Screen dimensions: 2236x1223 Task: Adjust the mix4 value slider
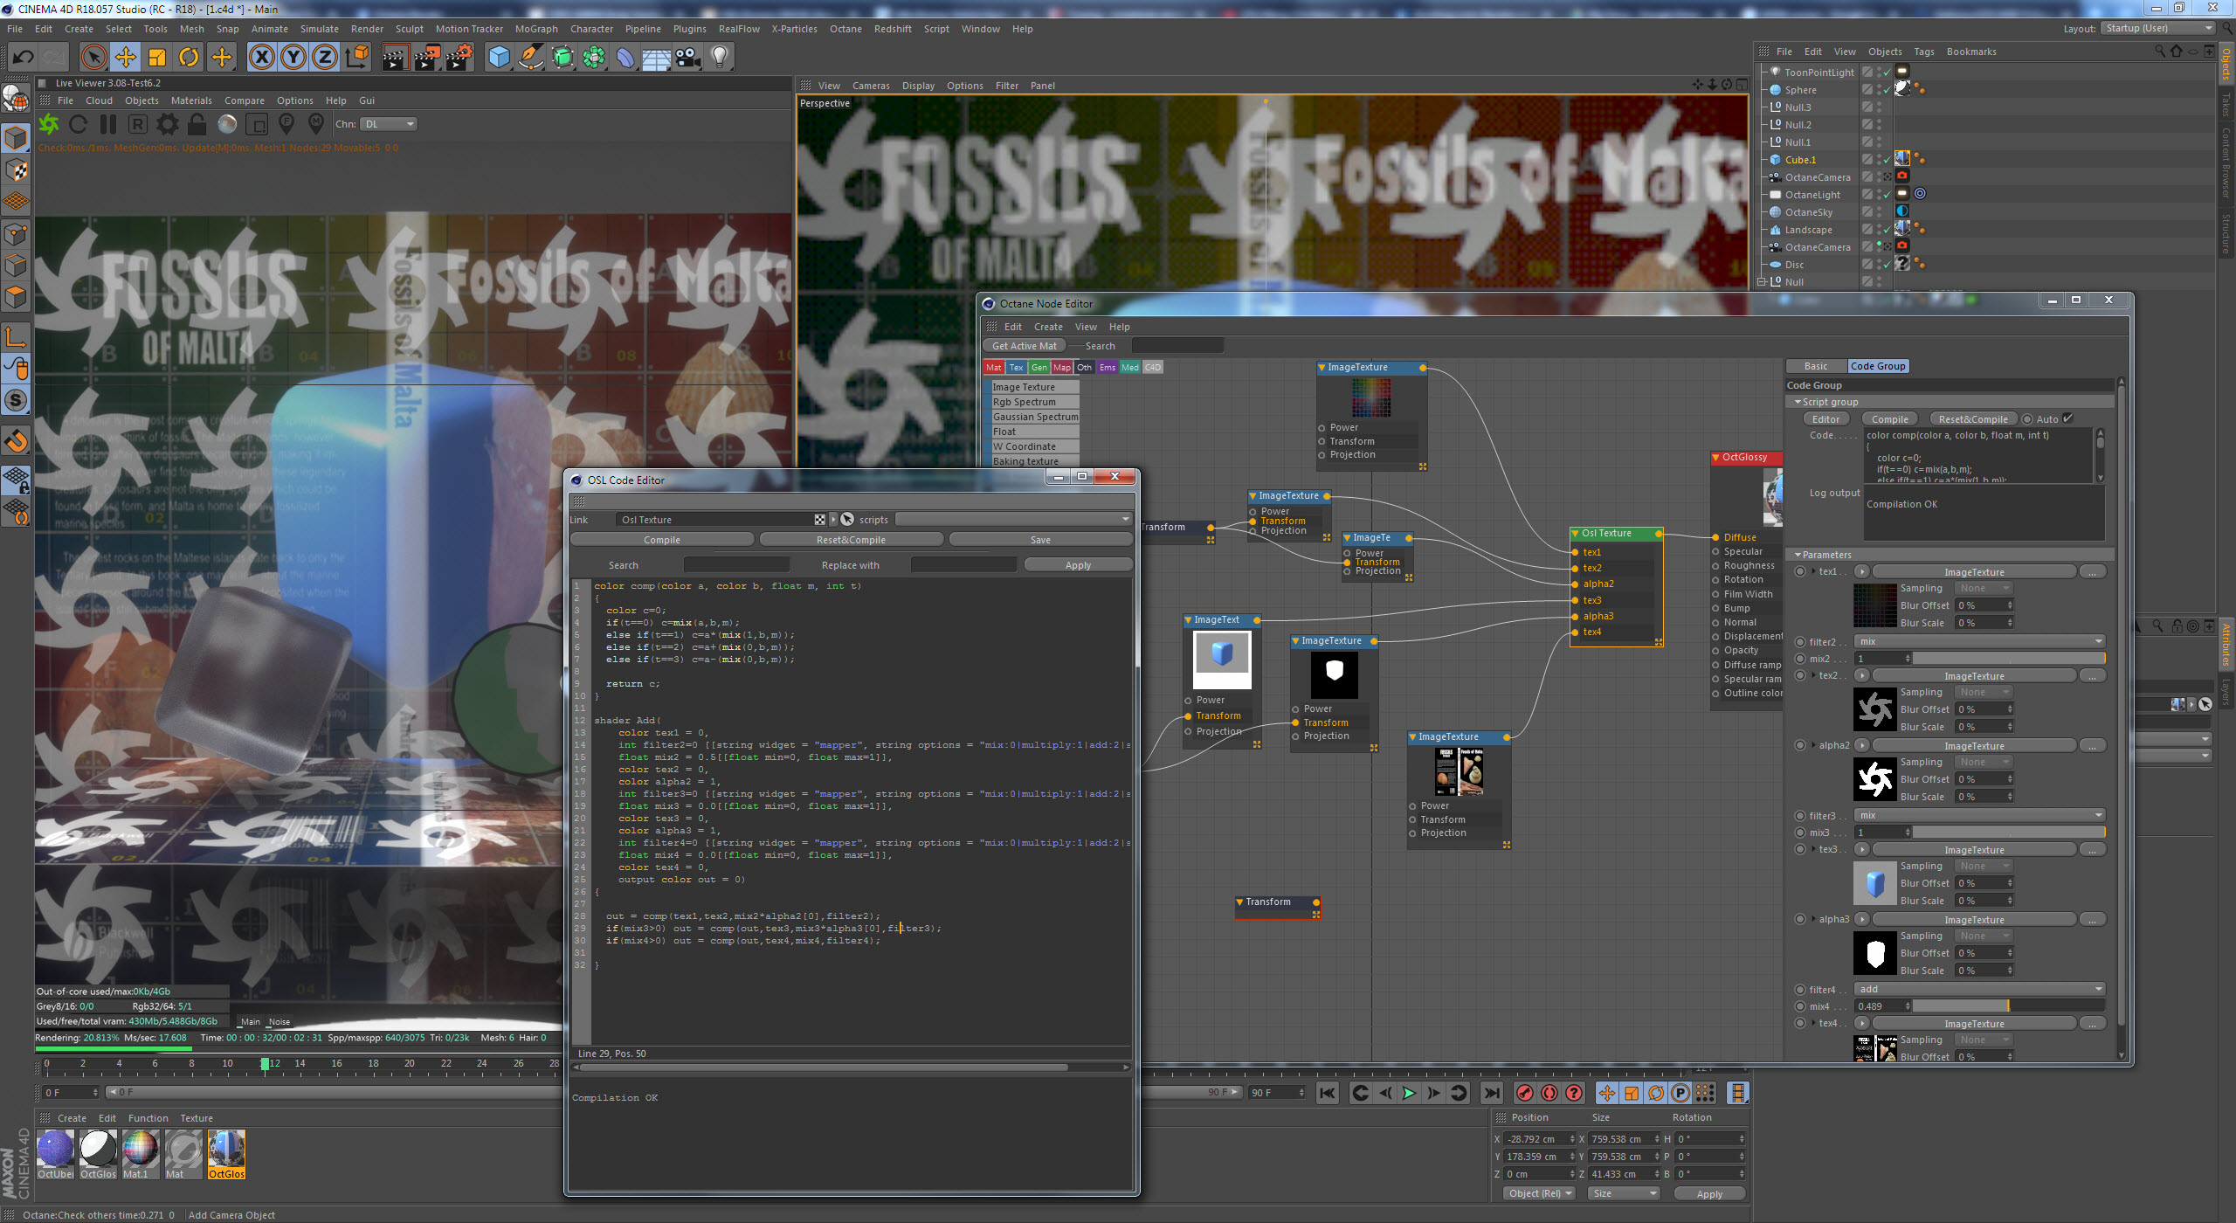tap(2008, 1006)
